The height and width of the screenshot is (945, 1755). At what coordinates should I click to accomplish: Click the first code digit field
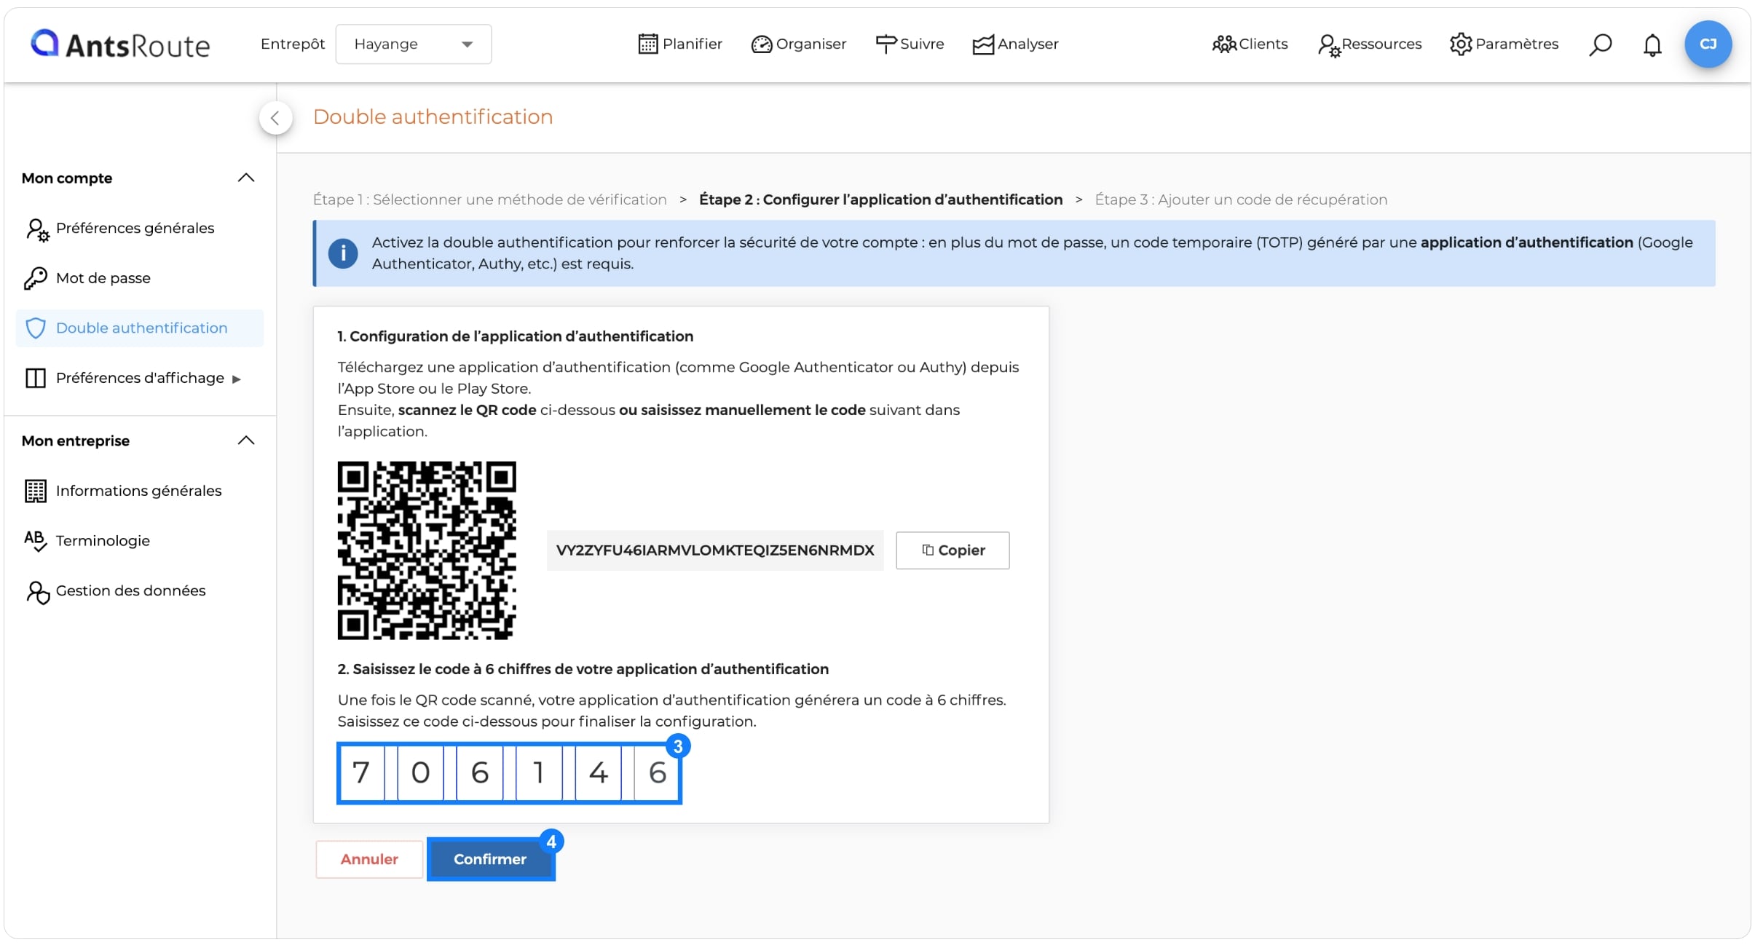tap(361, 772)
